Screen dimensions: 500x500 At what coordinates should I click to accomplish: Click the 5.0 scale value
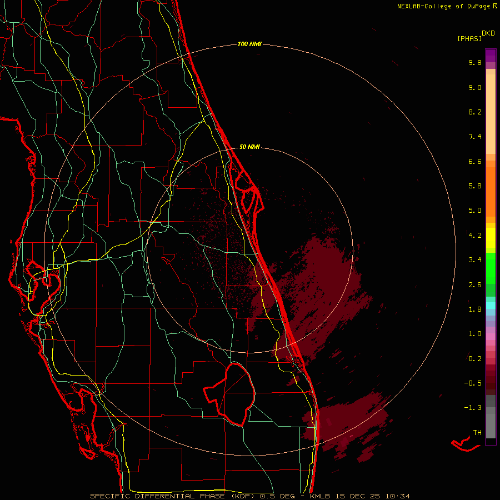pyautogui.click(x=475, y=211)
